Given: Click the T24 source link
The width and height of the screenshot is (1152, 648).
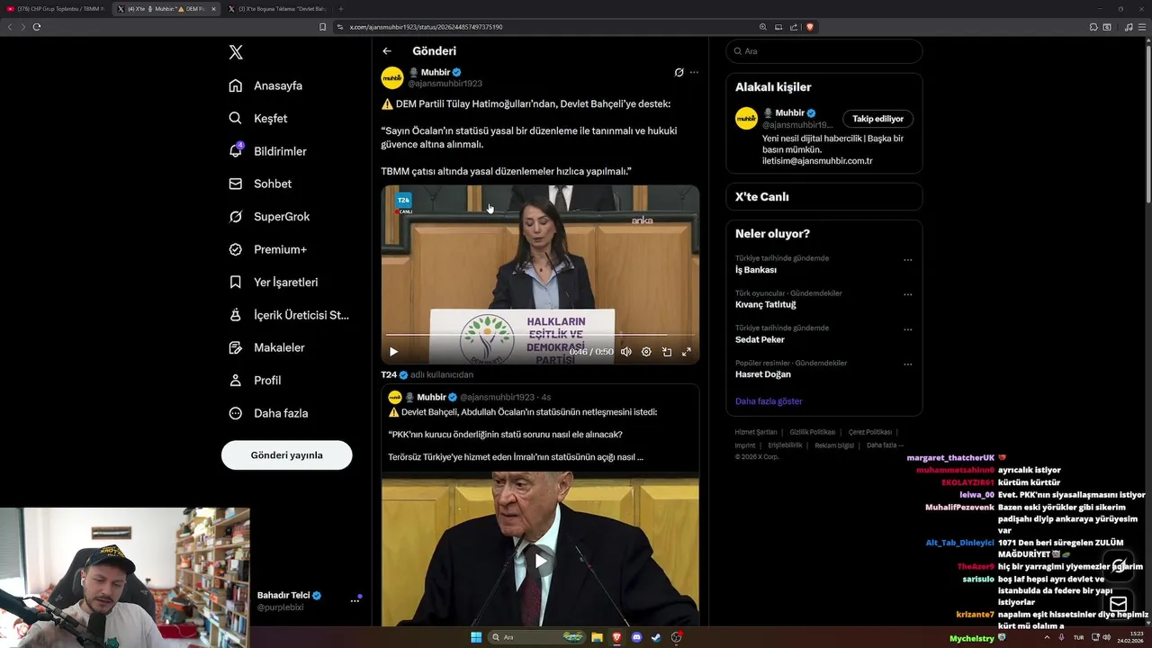Looking at the screenshot, I should [x=389, y=374].
